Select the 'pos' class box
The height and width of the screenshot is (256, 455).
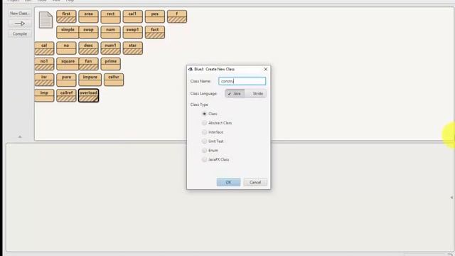tap(155, 16)
